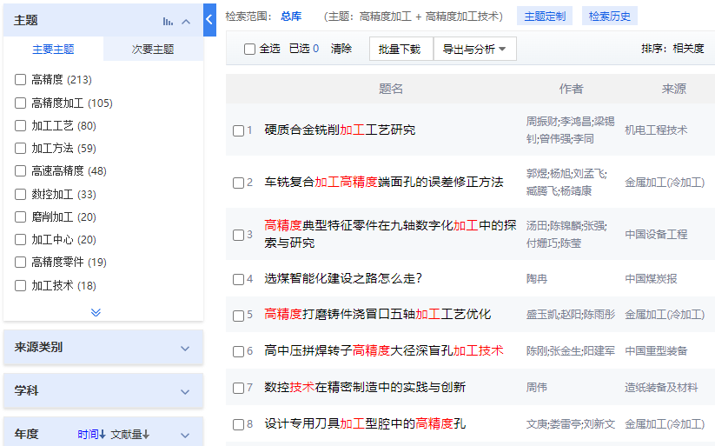This screenshot has height=446, width=715.
Task: Sort 年度 by 文献量 descending
Action: 130,434
